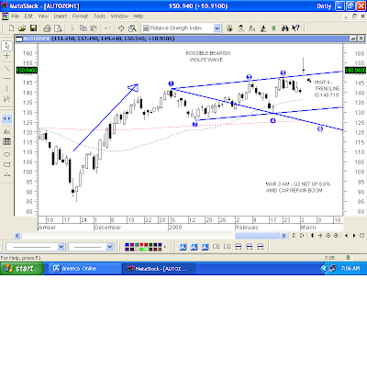
Task: Click the Open folder icon
Action: pyautogui.click(x=22, y=28)
